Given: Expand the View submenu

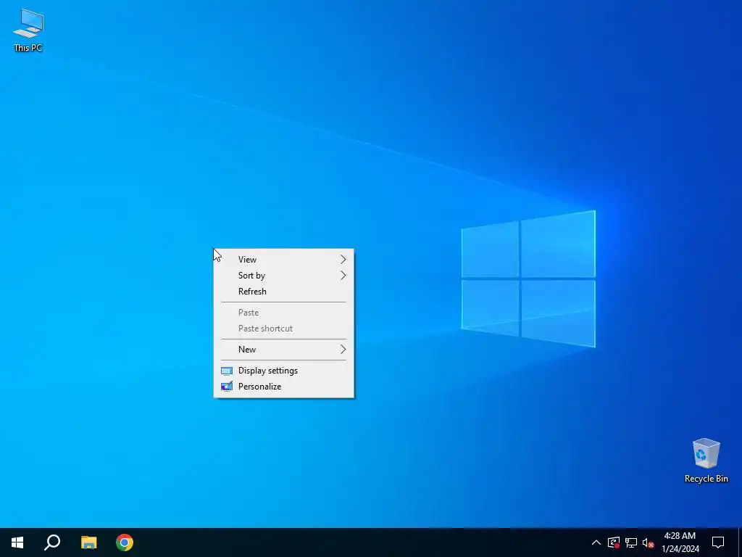Looking at the screenshot, I should (x=284, y=260).
